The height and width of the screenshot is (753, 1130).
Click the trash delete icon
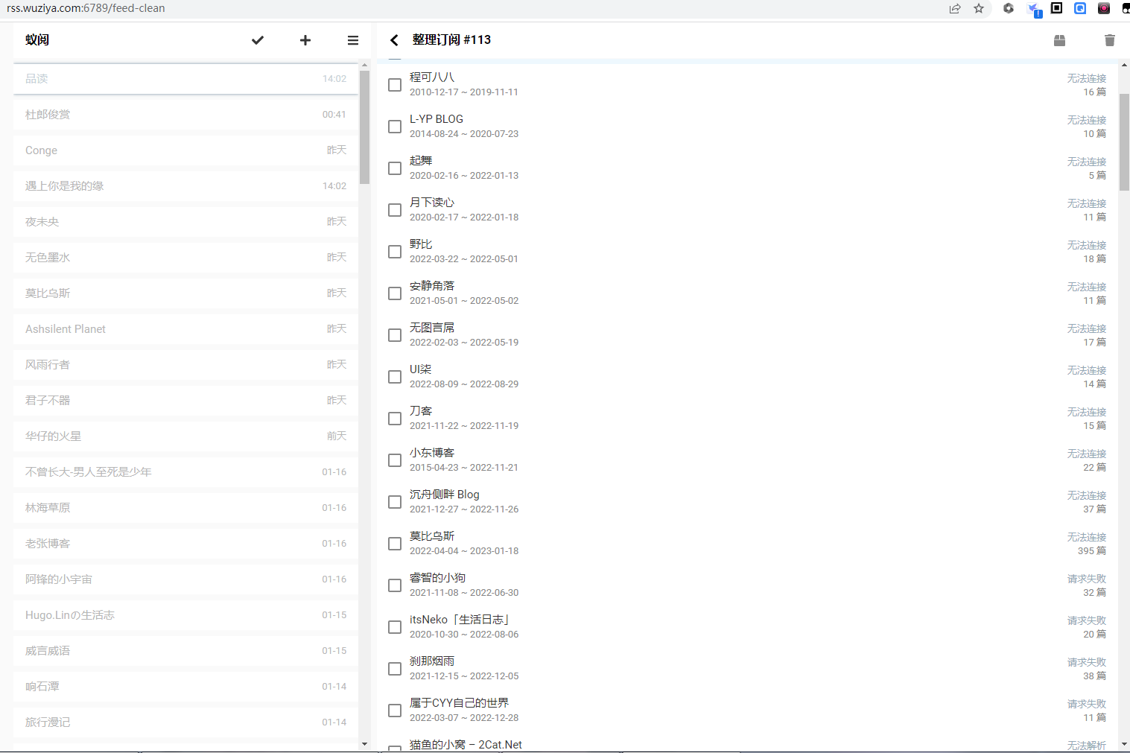coord(1109,40)
